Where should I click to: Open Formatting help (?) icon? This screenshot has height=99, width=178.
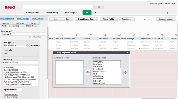(x=13, y=59)
